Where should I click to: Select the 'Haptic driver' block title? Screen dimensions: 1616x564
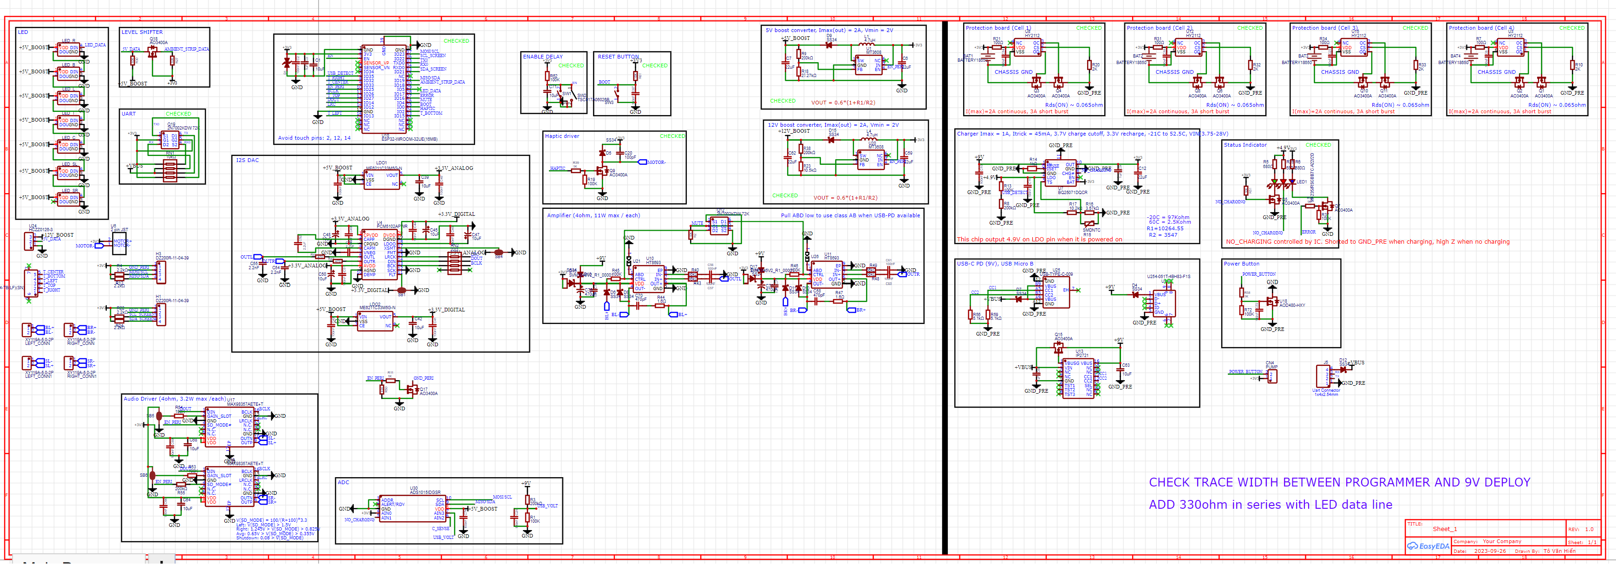coord(562,136)
